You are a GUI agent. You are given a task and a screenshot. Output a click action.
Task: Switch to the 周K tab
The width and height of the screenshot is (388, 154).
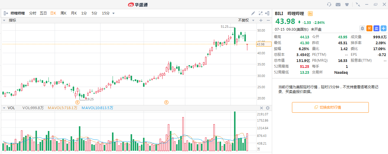63,13
